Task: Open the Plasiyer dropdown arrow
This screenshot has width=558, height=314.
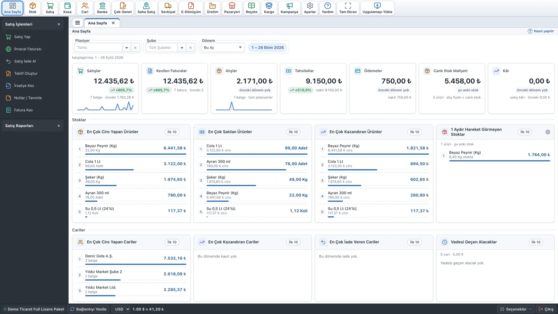Action: coord(127,47)
